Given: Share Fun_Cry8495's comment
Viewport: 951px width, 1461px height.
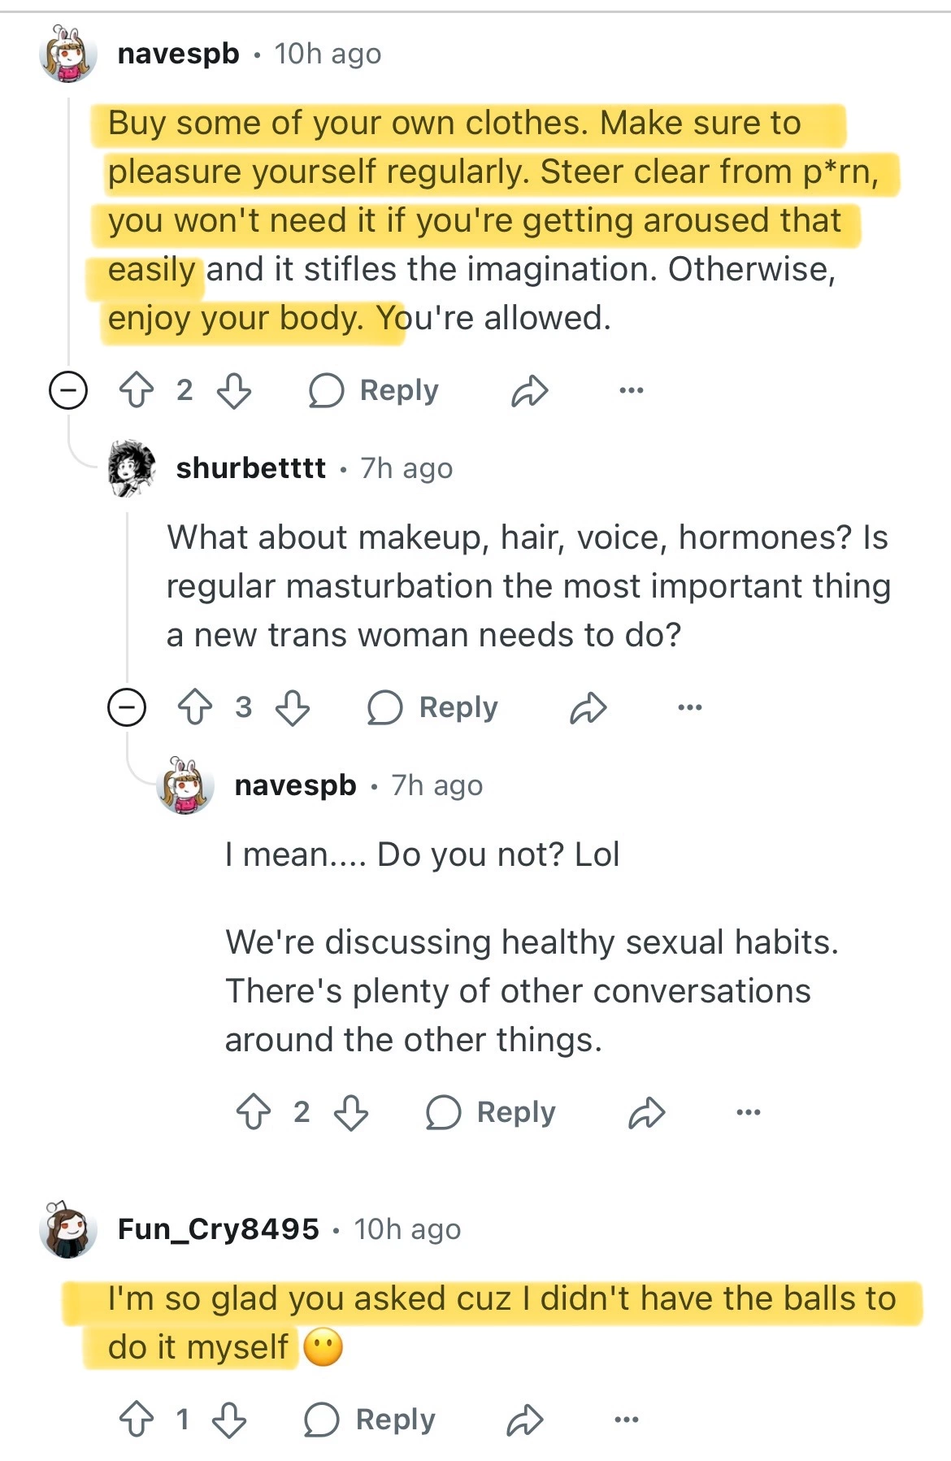Looking at the screenshot, I should [x=525, y=1420].
